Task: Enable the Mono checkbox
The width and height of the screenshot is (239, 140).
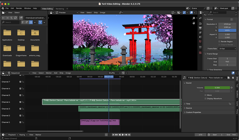Action: tap(205, 95)
